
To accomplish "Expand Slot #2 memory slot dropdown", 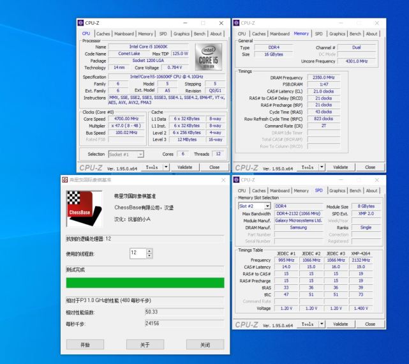I will click(x=267, y=206).
